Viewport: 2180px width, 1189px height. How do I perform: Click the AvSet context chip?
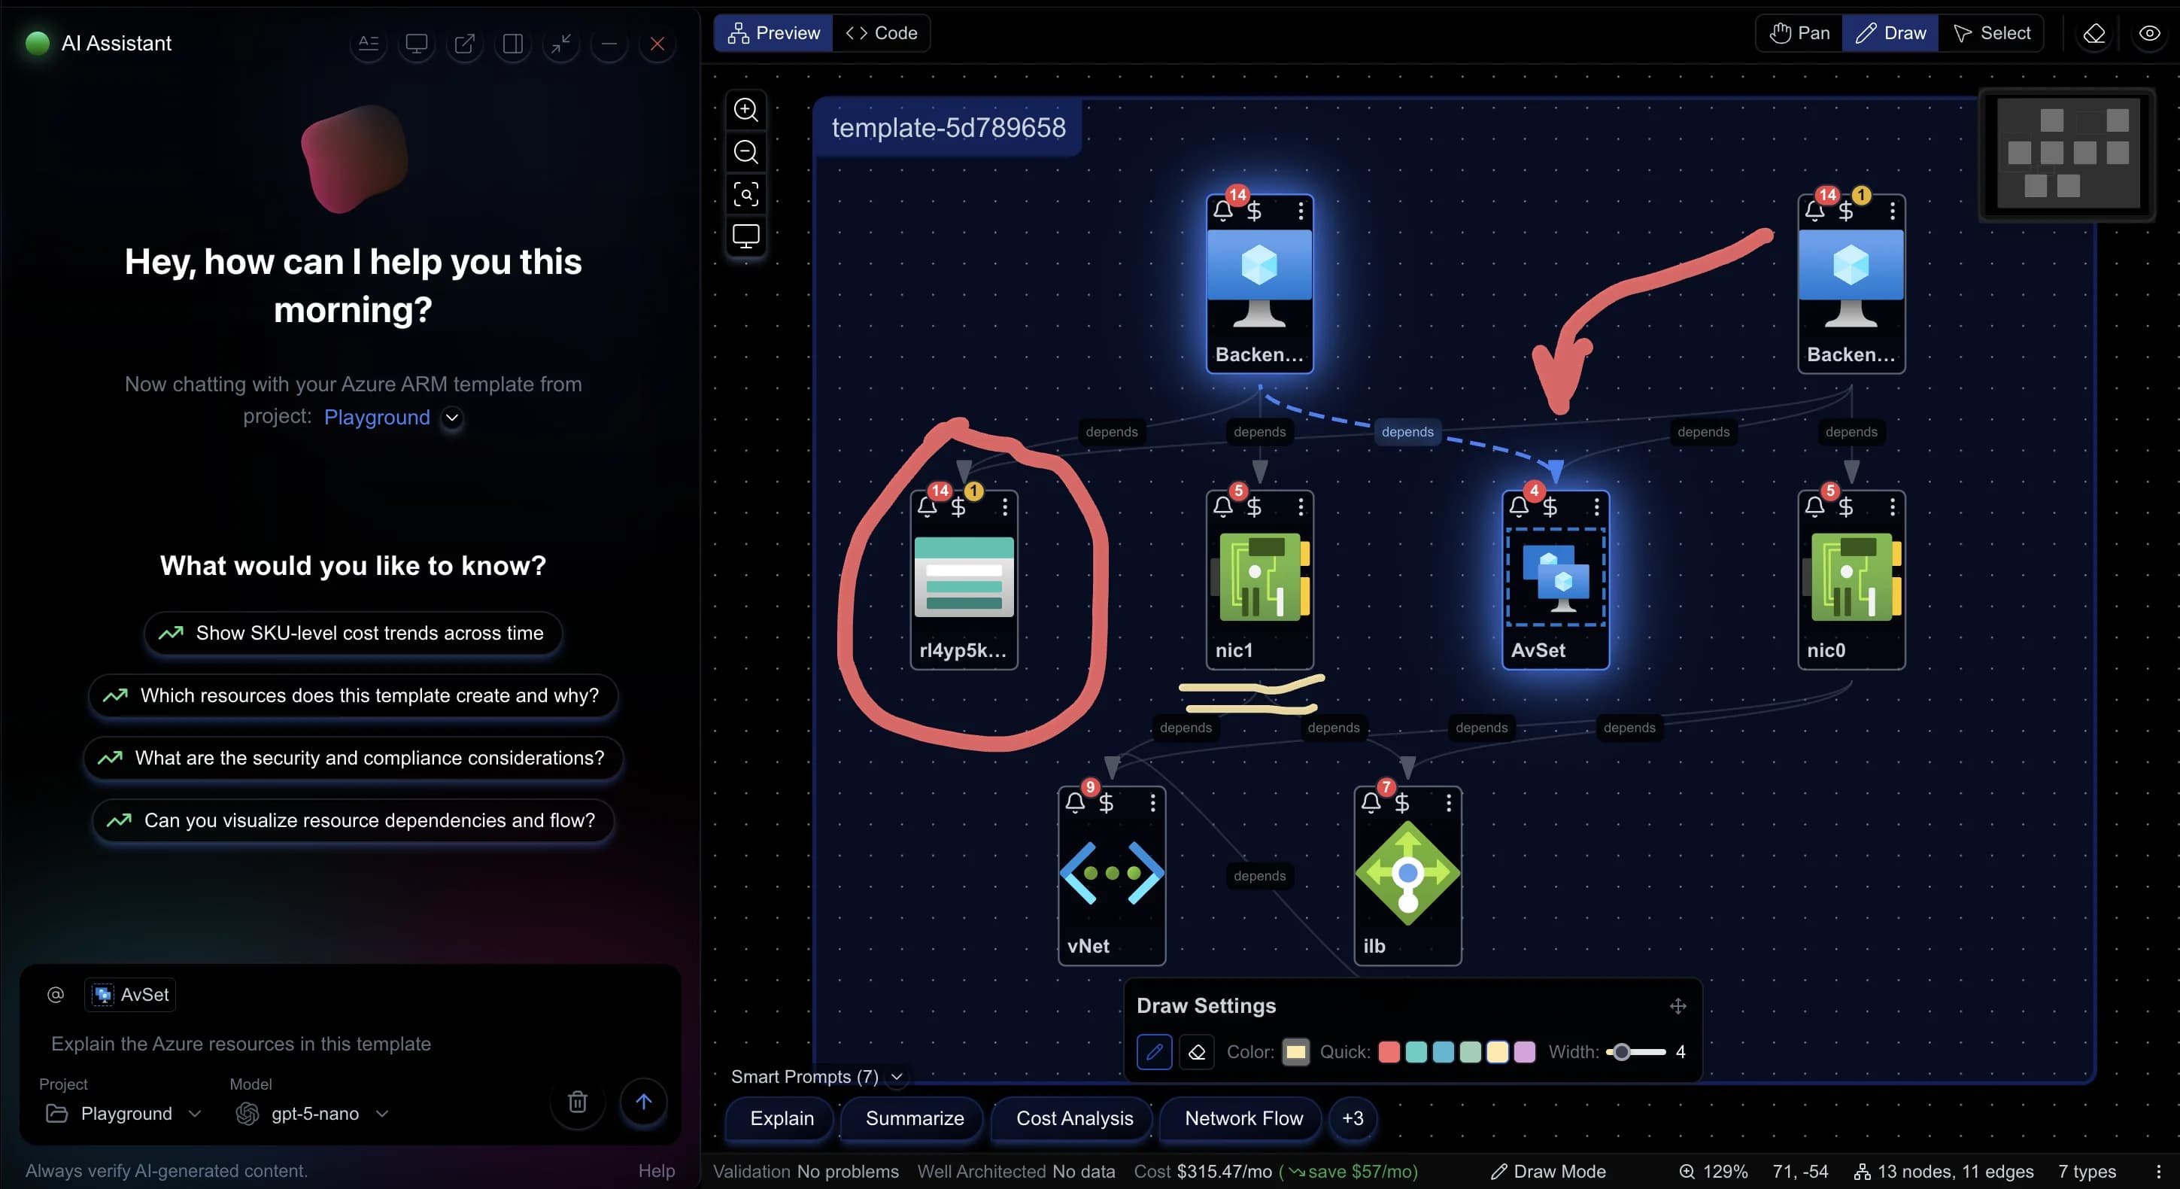[130, 994]
